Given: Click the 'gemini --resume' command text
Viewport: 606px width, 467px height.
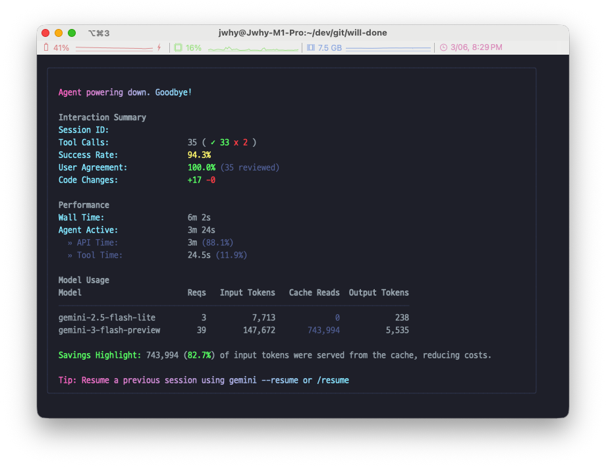Looking at the screenshot, I should coord(263,381).
